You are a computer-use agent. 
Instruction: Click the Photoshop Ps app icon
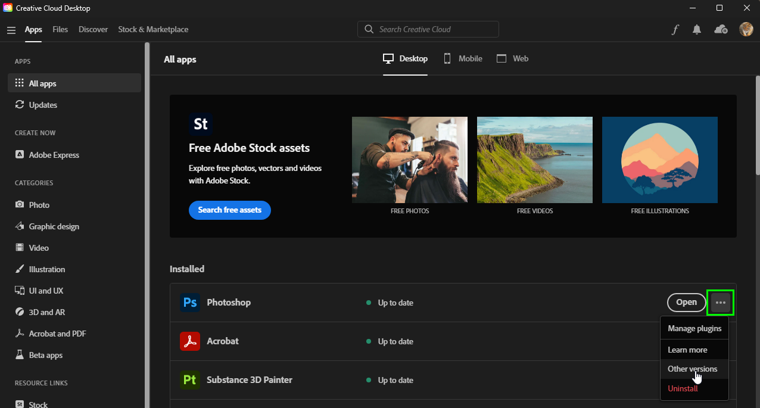pyautogui.click(x=189, y=302)
